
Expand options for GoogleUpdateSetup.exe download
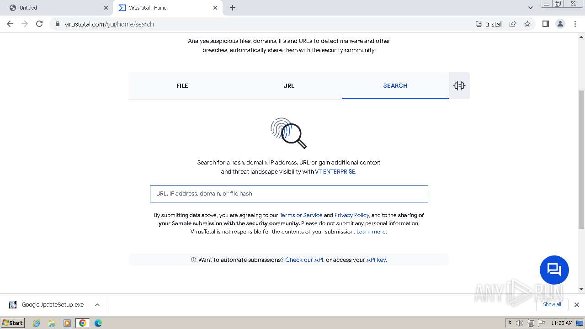coord(97,305)
